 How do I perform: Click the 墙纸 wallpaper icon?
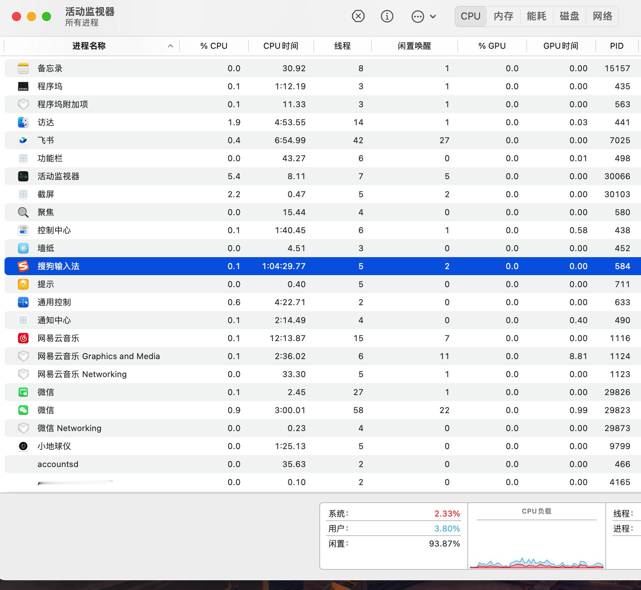23,248
